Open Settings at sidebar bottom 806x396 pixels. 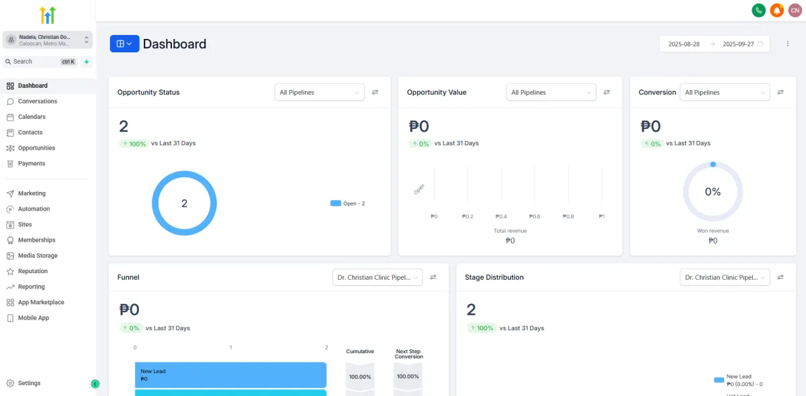(29, 383)
